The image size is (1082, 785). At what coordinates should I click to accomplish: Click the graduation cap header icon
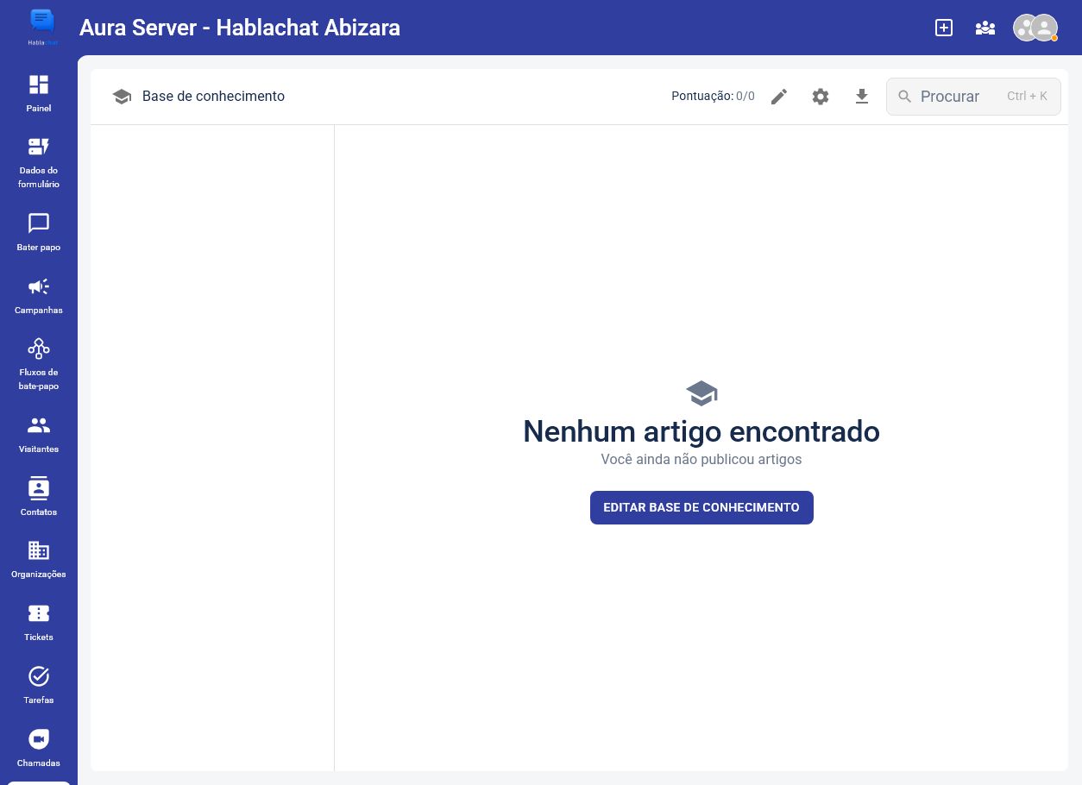tap(122, 97)
